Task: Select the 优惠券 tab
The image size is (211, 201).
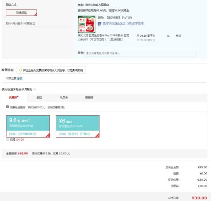Action: point(14,98)
